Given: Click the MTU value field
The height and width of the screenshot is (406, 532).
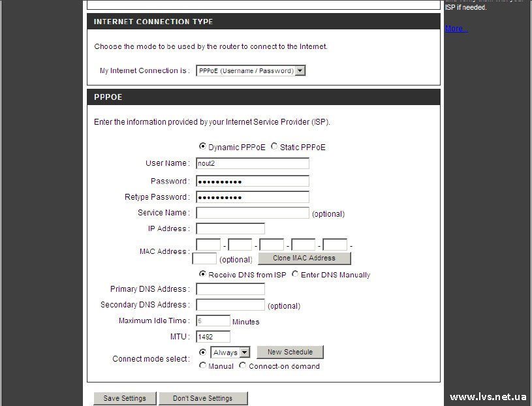Looking at the screenshot, I should (213, 337).
